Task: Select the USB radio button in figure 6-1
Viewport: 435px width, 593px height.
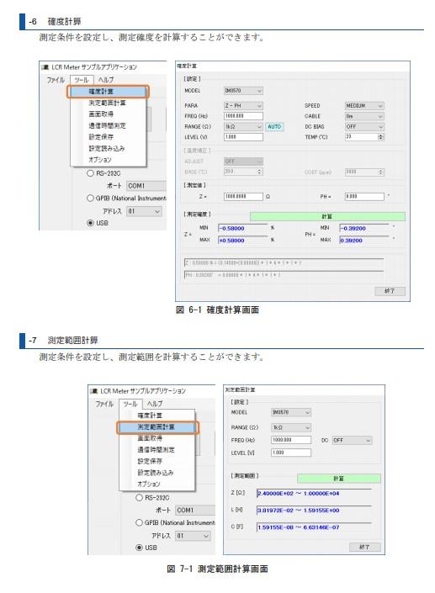Action: (90, 223)
